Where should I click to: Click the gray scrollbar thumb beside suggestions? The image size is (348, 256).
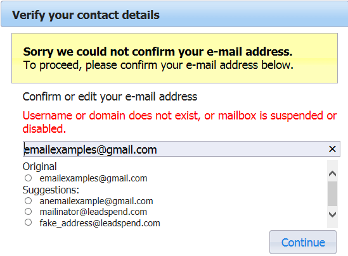click(332, 194)
